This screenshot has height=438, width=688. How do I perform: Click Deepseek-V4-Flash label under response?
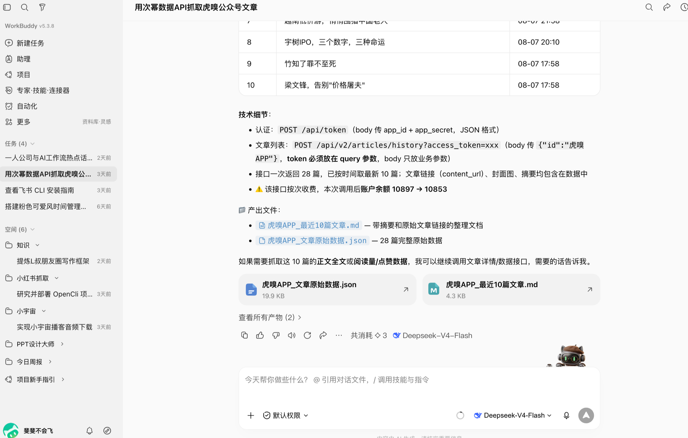[x=433, y=335]
